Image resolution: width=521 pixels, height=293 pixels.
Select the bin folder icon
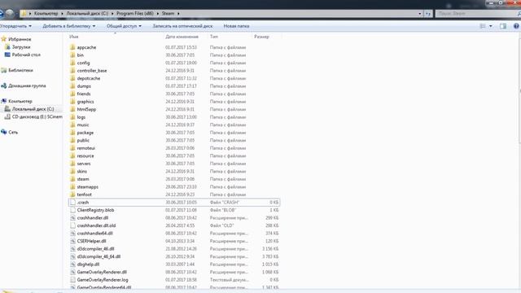(72, 55)
